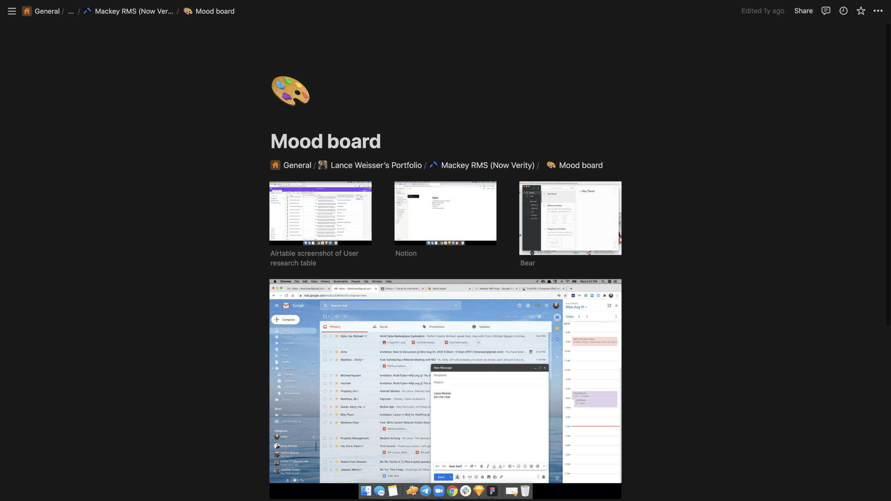This screenshot has width=891, height=501.
Task: Click 'Mood board' in the top bar breadcrumb
Action: pos(214,11)
